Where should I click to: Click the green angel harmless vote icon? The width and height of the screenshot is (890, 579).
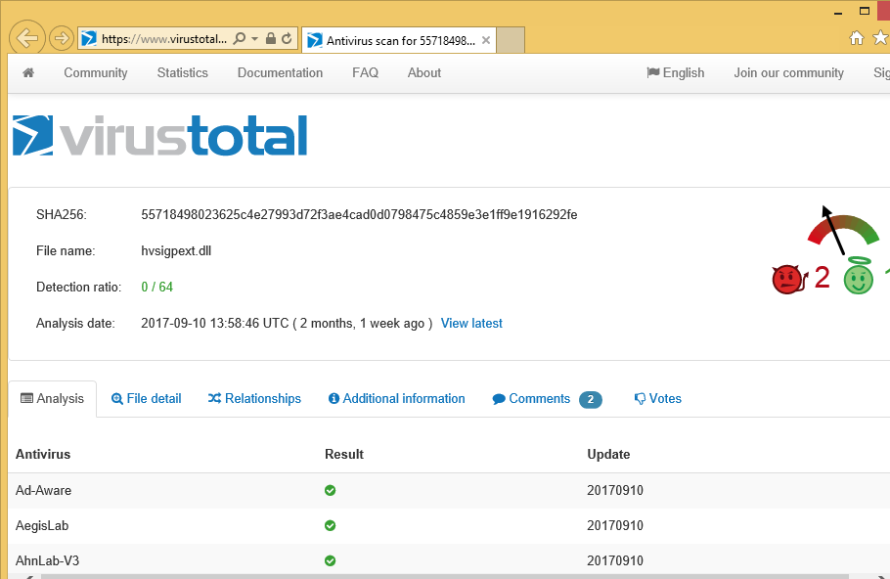(x=859, y=278)
